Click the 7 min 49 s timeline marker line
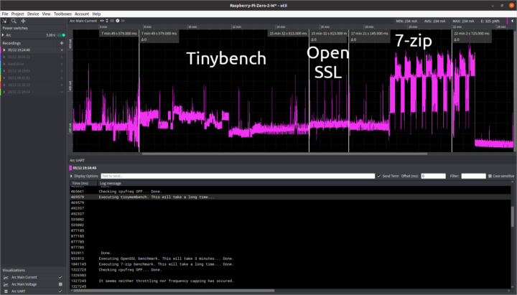Viewport: 517px width, 295px height. pyautogui.click(x=139, y=91)
